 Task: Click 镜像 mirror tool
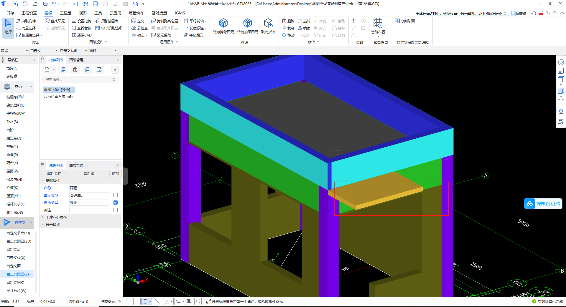click(304, 28)
